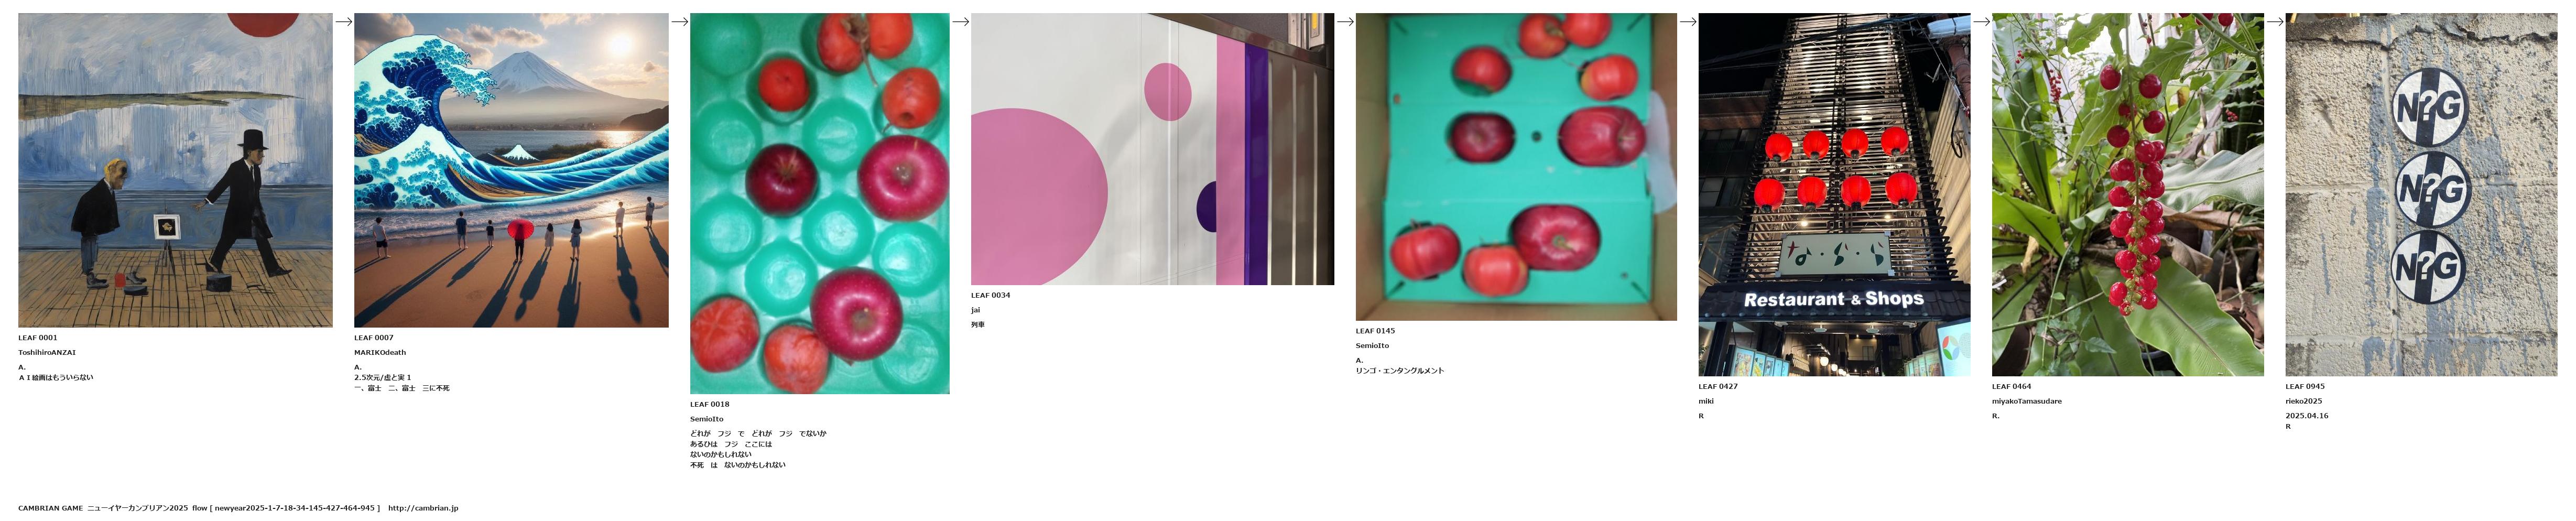
Task: Click the LEAF 0427 label
Action: coord(1718,386)
